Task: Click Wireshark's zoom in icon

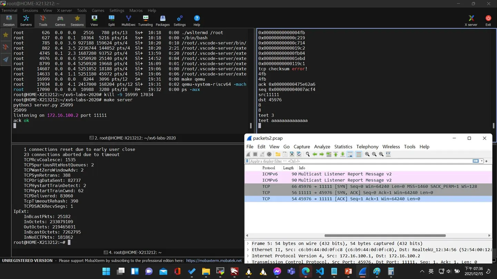Action: (367, 154)
